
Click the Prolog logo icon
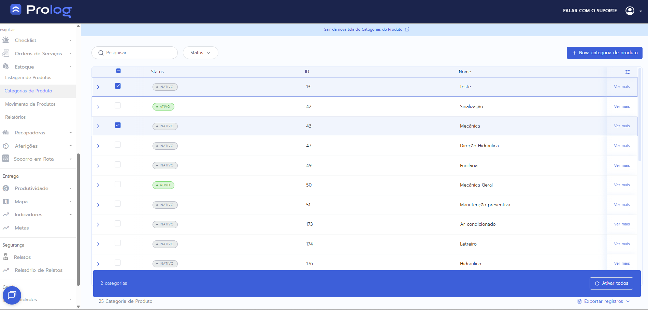tap(16, 10)
